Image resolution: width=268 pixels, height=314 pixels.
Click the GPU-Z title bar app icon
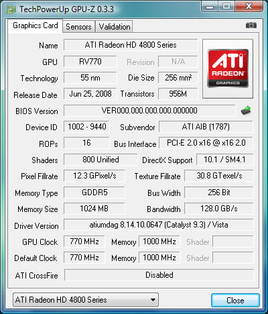[x=11, y=10]
